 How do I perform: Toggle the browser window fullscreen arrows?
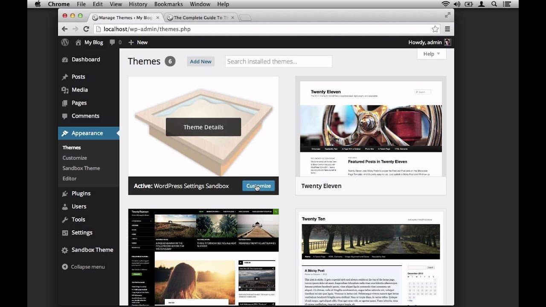coord(447,15)
